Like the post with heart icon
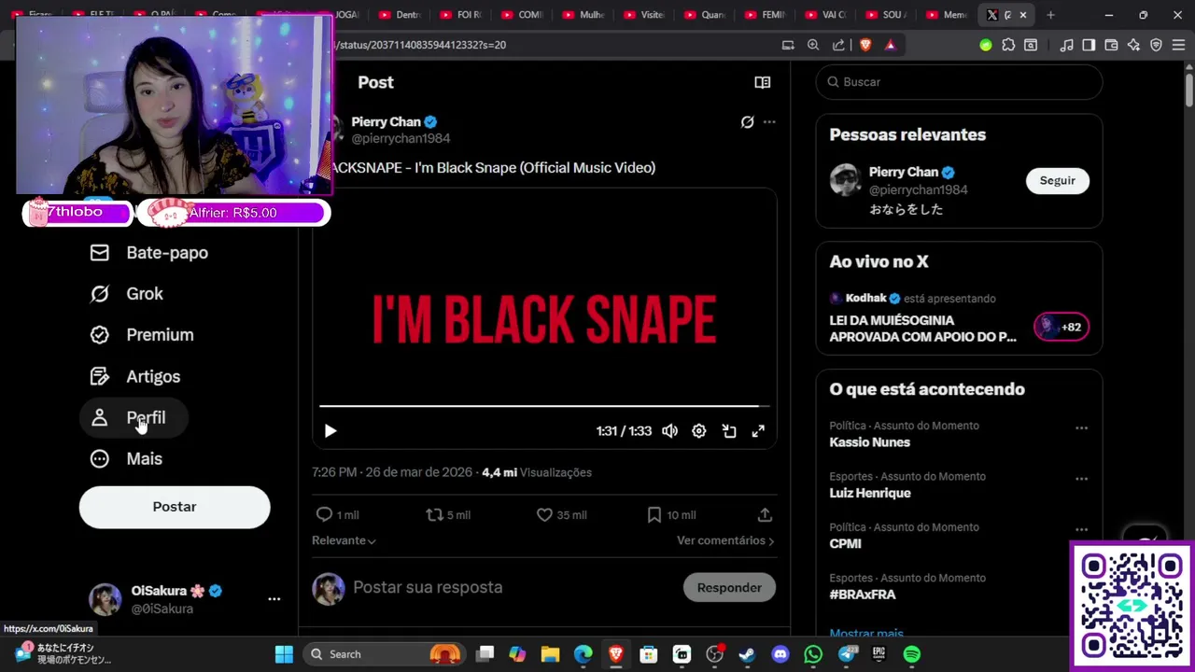Screen dimensions: 1195x672 pos(561,515)
